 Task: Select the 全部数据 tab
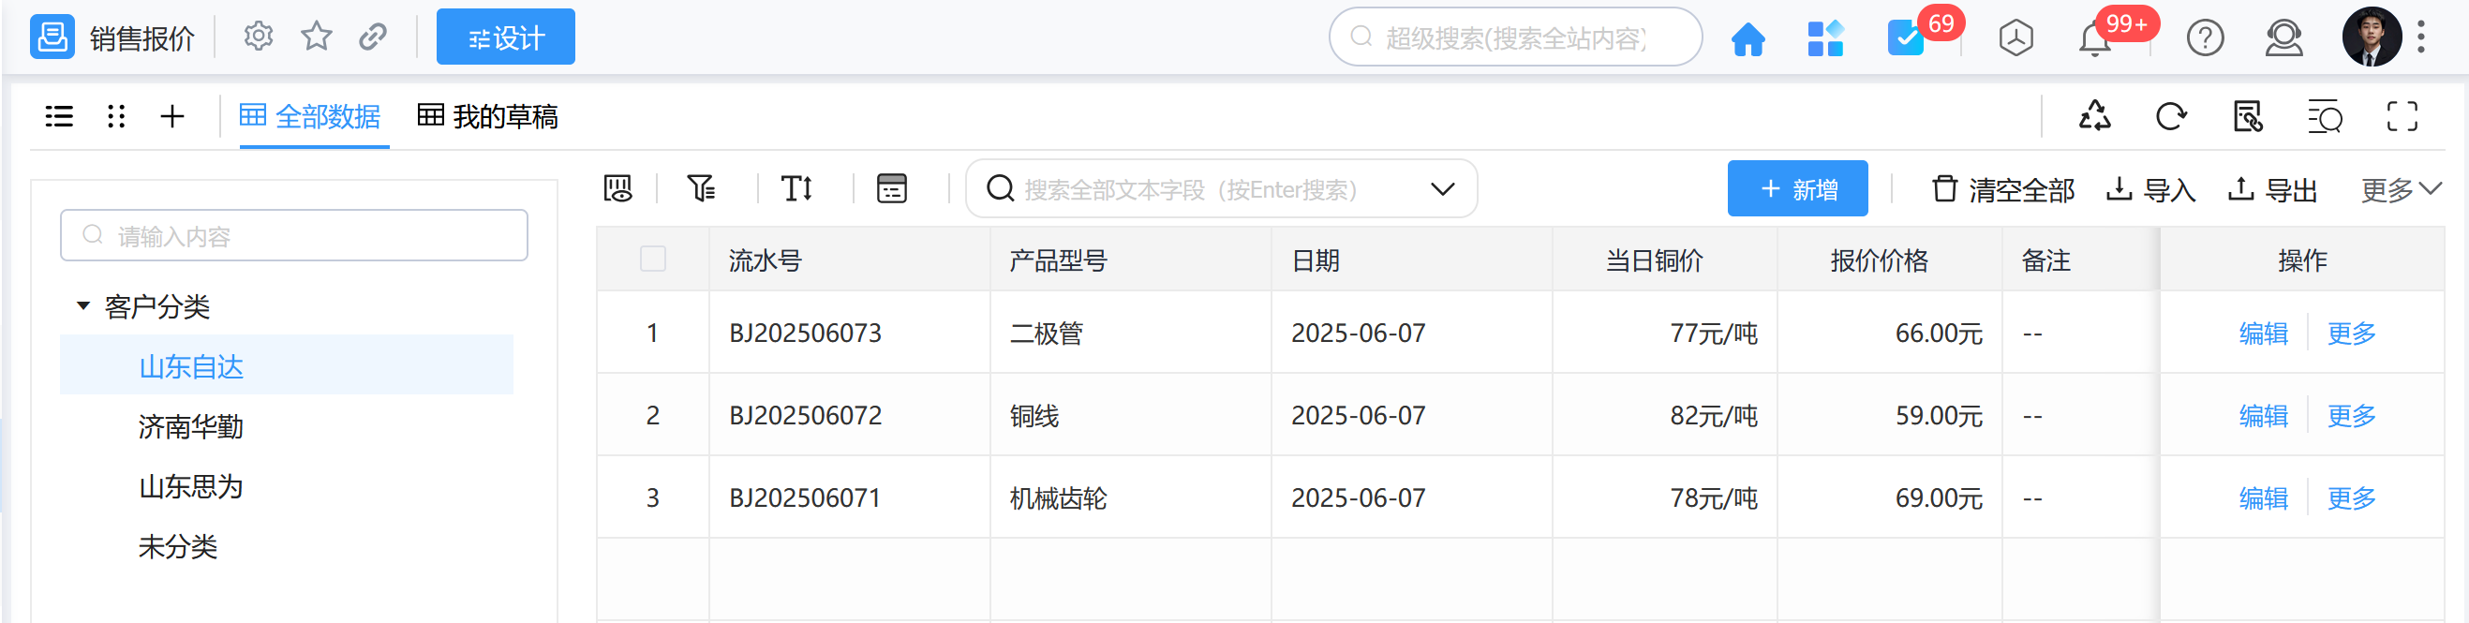[x=309, y=117]
